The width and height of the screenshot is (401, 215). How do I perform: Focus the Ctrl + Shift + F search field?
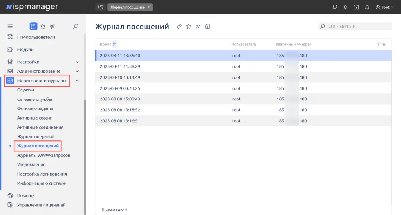(x=355, y=26)
